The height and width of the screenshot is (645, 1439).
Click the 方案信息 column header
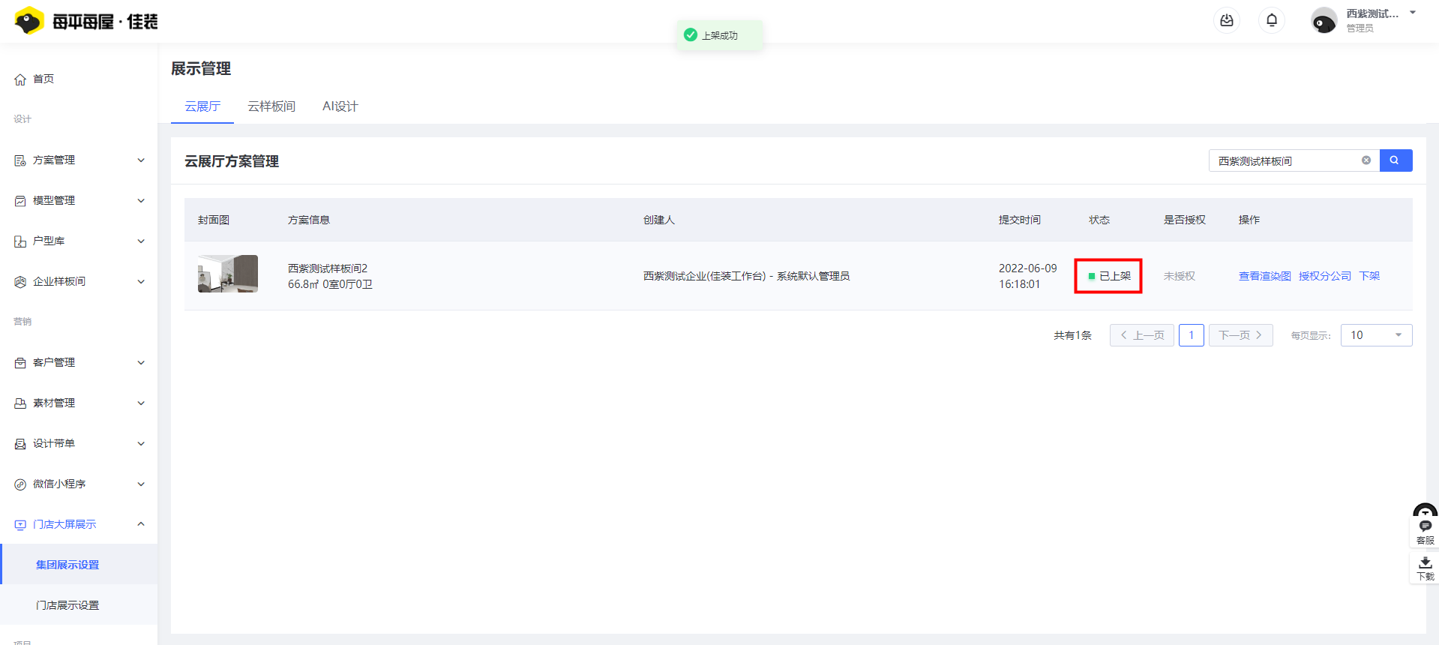tap(309, 220)
